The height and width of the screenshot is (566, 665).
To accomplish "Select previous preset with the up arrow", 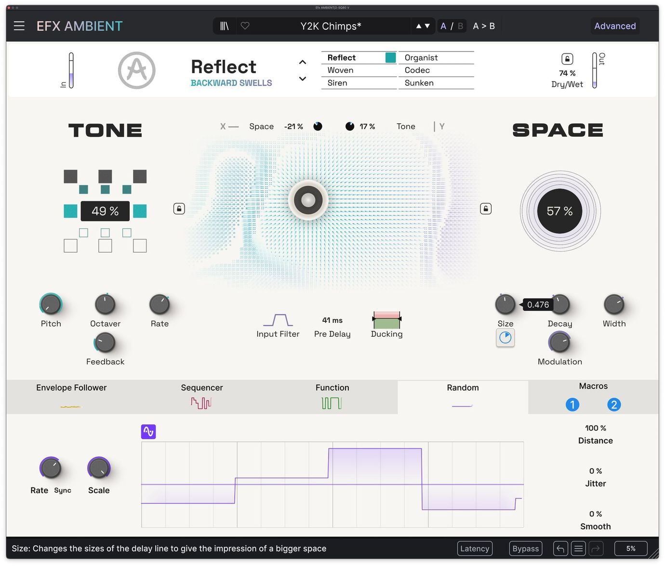I will point(419,26).
